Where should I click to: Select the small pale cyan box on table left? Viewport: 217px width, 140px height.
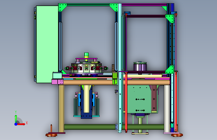(57, 75)
